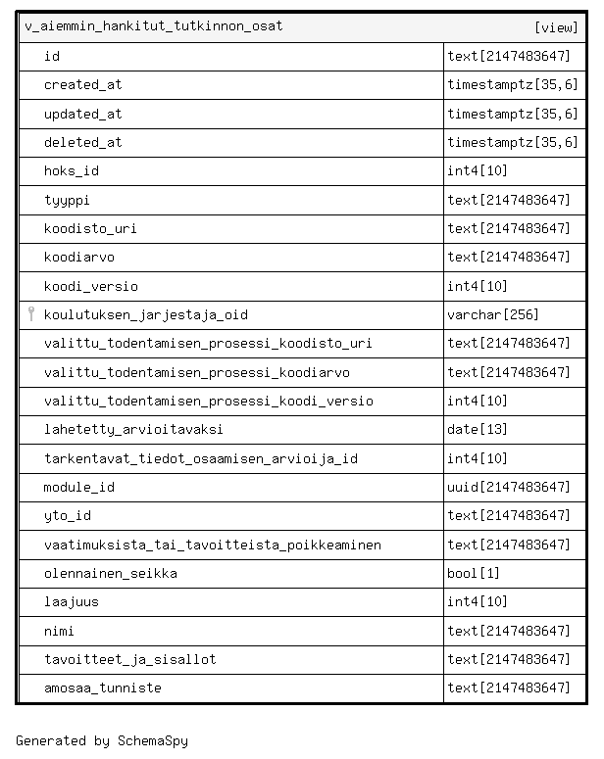Select valittu_todentamisen_prosessi_koodiarvo column

coord(302,373)
